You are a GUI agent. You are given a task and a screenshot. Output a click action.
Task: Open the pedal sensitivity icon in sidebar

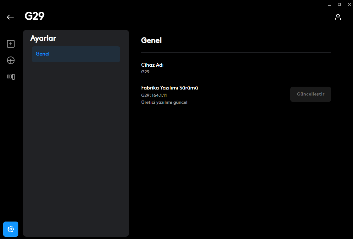point(10,77)
